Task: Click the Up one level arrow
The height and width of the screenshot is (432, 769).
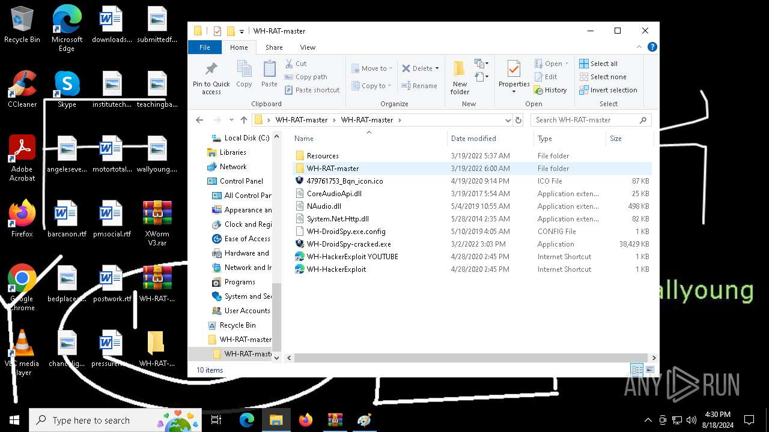Action: [x=243, y=120]
